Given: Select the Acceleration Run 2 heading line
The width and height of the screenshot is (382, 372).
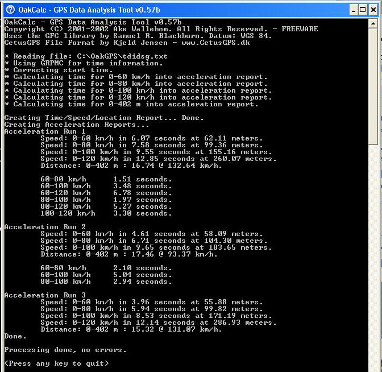Looking at the screenshot, I should pyautogui.click(x=45, y=227).
